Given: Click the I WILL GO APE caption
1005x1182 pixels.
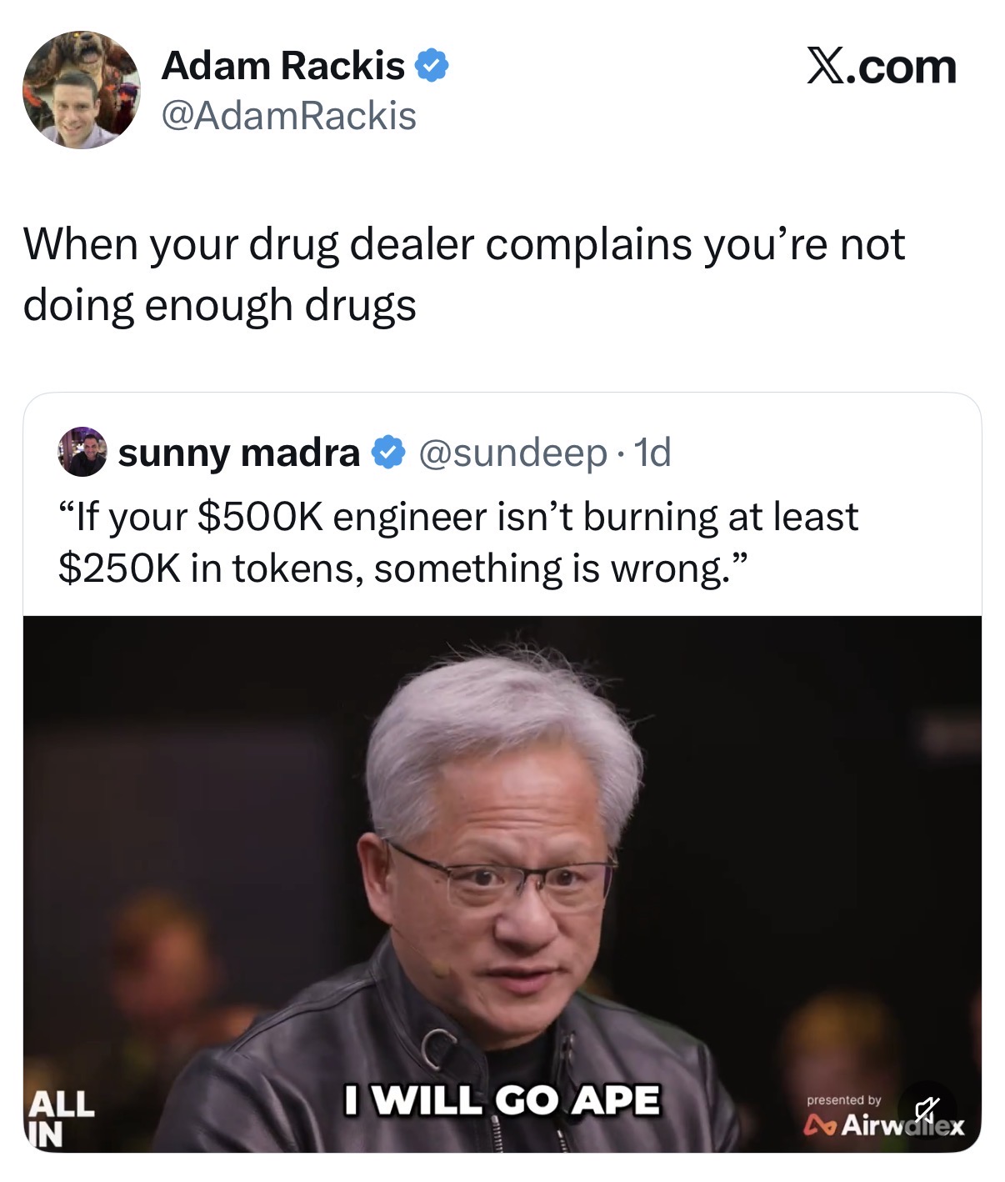Looking at the screenshot, I should pos(502,1099).
